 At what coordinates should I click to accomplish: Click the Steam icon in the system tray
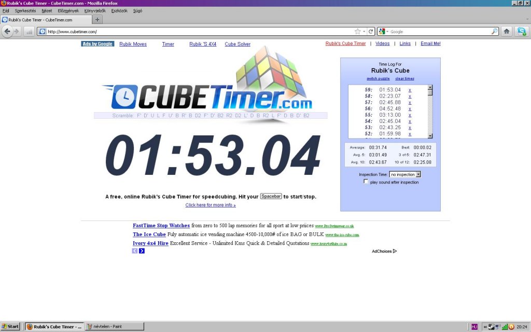click(x=492, y=327)
